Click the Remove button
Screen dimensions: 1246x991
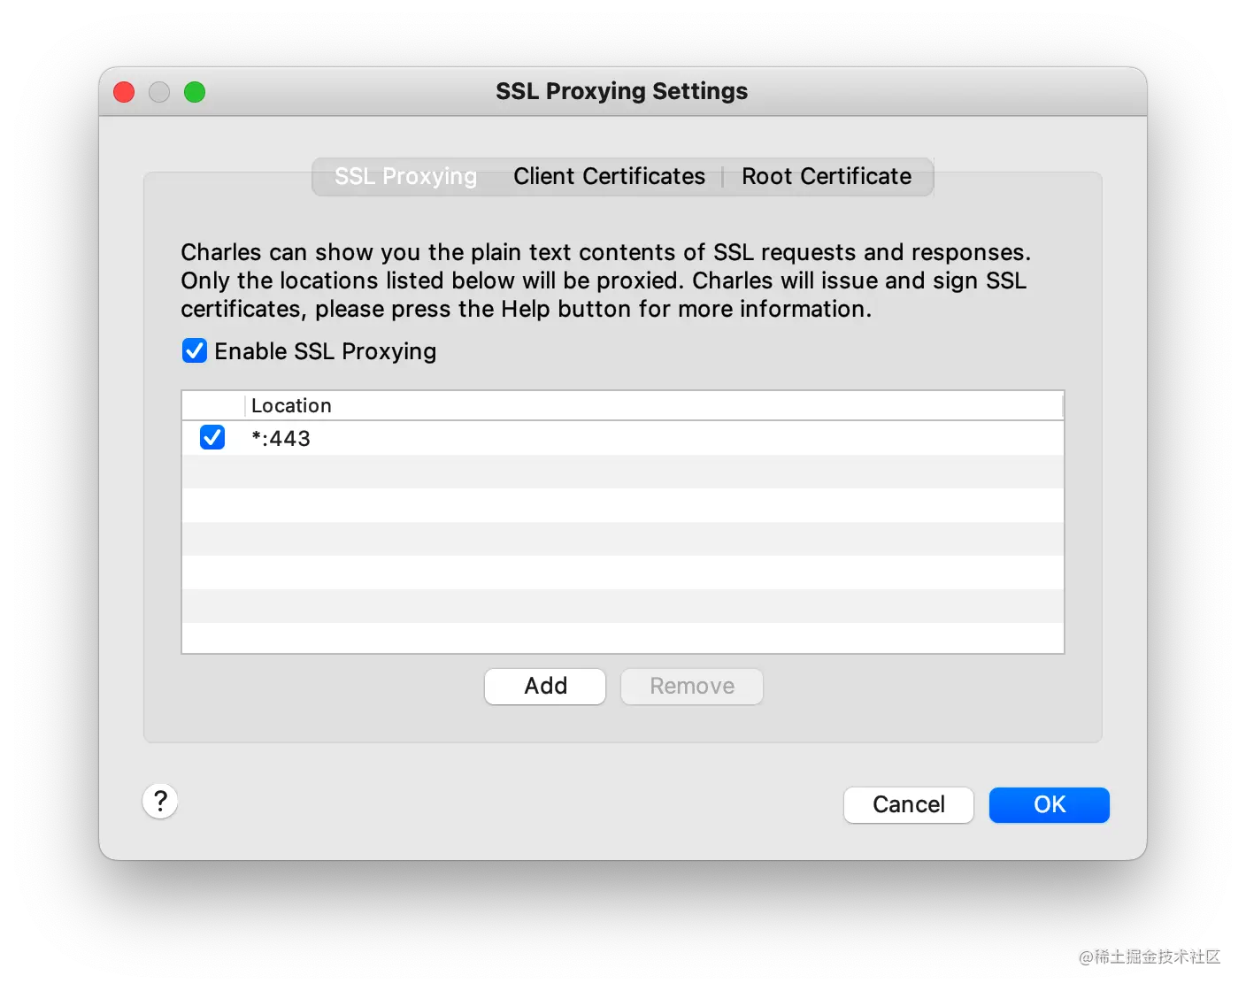[x=692, y=687]
